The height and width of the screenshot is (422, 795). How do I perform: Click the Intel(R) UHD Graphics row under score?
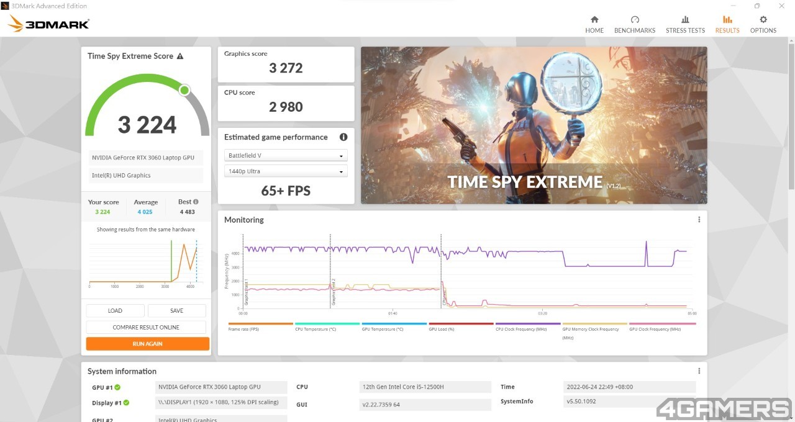tap(145, 176)
